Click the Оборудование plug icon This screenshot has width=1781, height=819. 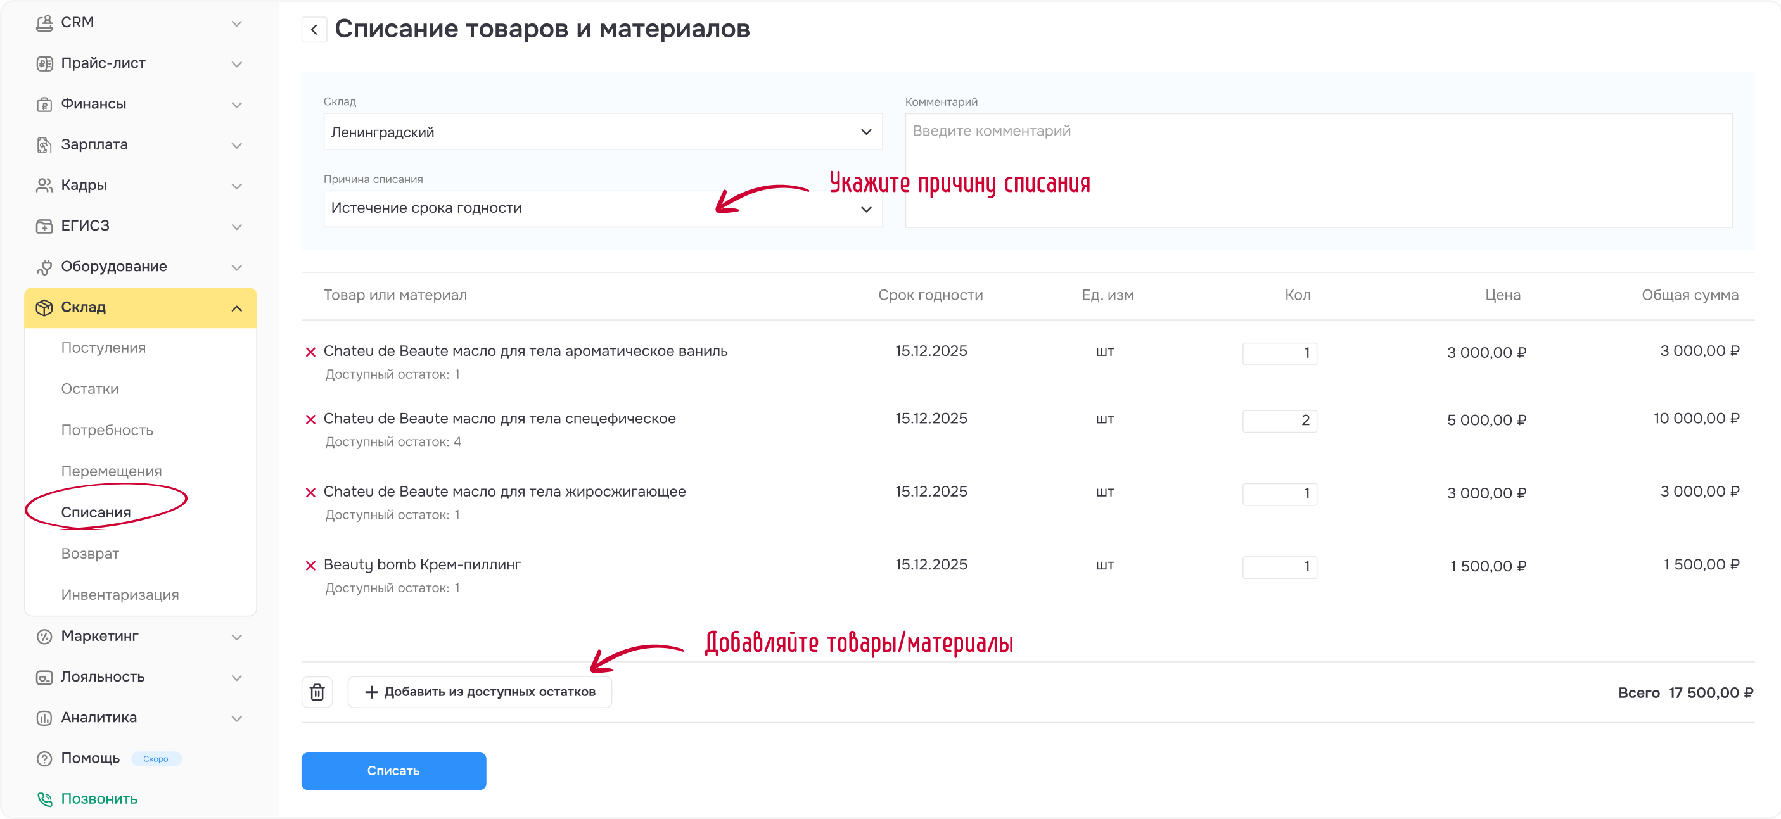tap(44, 267)
